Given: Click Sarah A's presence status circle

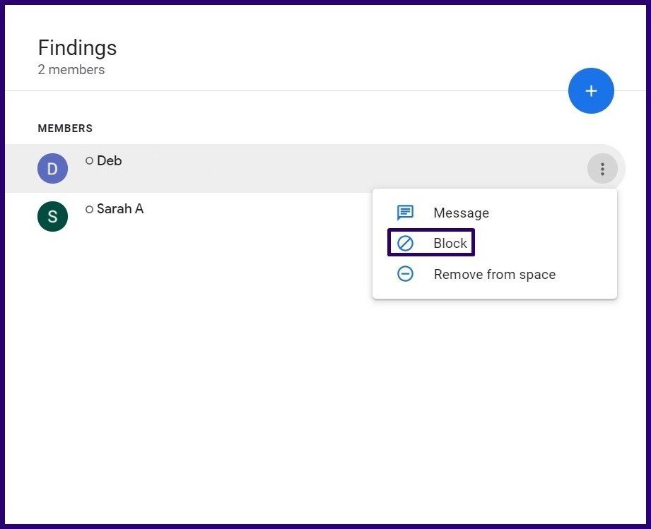Looking at the screenshot, I should 89,209.
